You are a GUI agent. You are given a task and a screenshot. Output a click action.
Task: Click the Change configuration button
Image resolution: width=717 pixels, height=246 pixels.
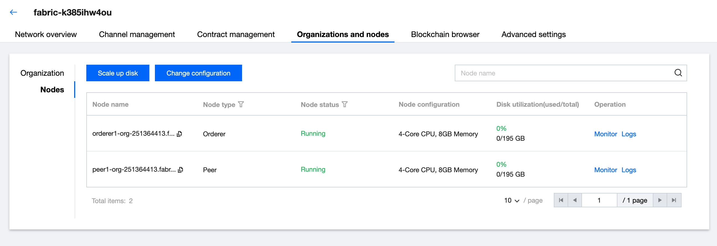coord(198,73)
